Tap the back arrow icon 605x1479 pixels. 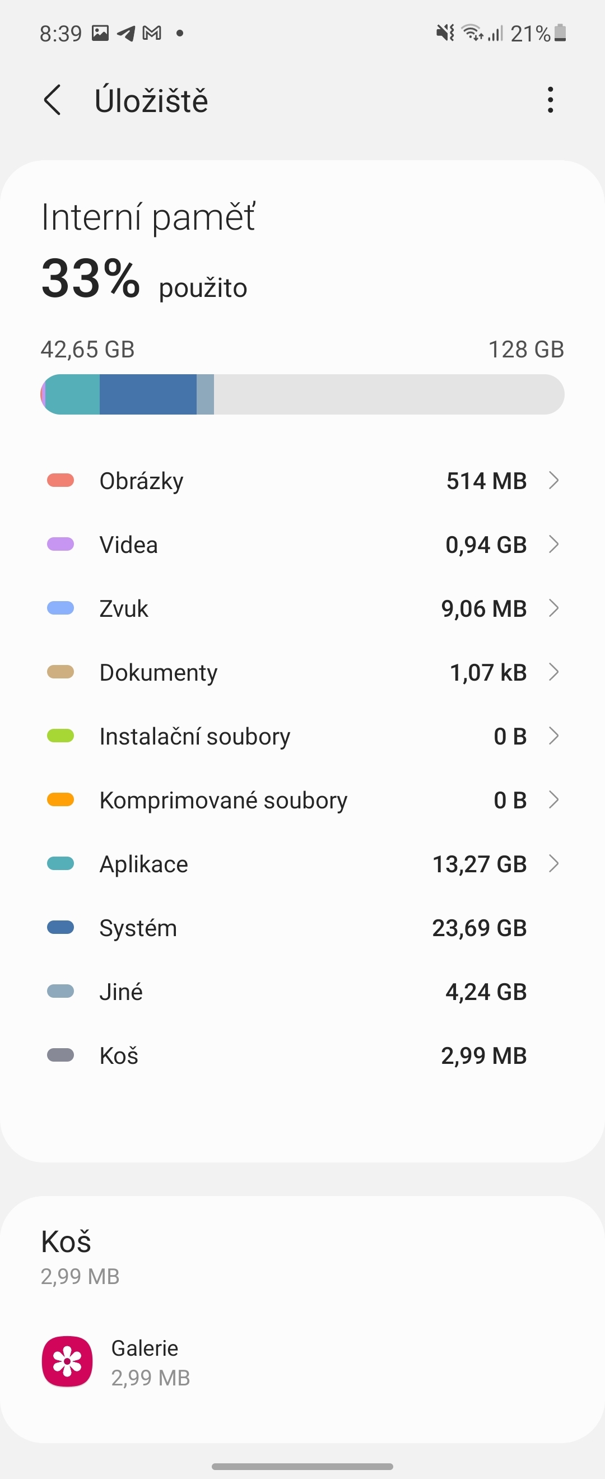(x=52, y=100)
